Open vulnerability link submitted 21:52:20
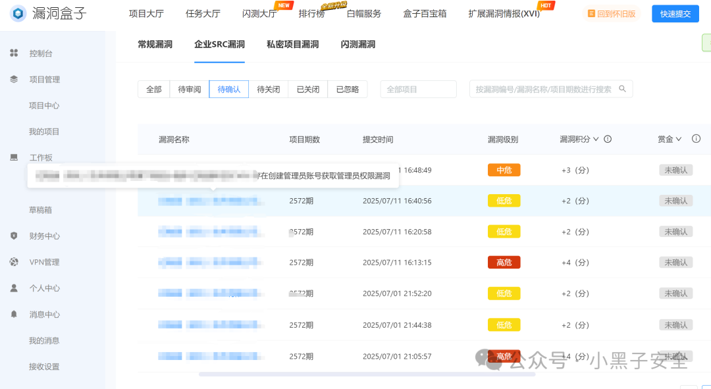 click(211, 294)
